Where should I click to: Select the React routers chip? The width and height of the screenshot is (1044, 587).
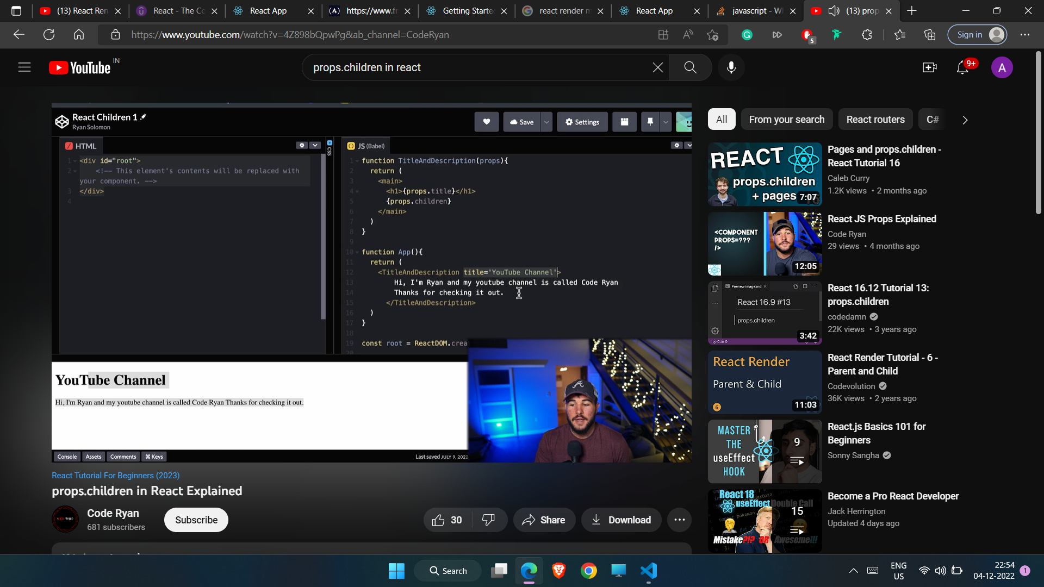pos(875,120)
